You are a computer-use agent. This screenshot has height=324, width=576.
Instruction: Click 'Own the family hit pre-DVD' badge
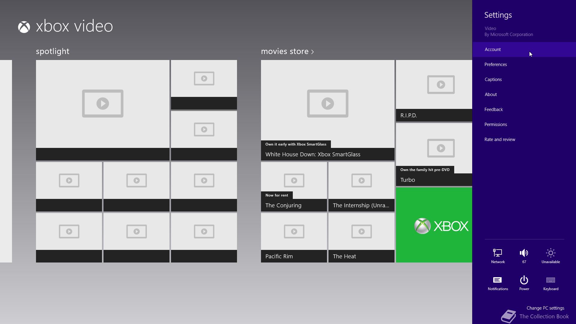(x=425, y=170)
